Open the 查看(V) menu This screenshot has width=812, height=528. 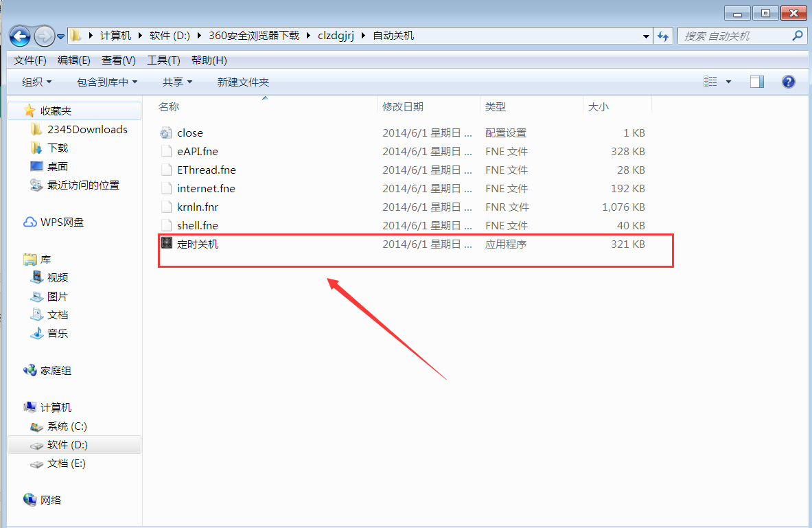(117, 60)
